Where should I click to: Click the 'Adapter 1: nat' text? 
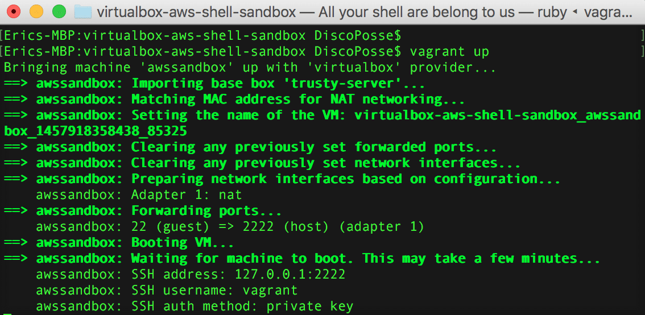click(x=187, y=195)
